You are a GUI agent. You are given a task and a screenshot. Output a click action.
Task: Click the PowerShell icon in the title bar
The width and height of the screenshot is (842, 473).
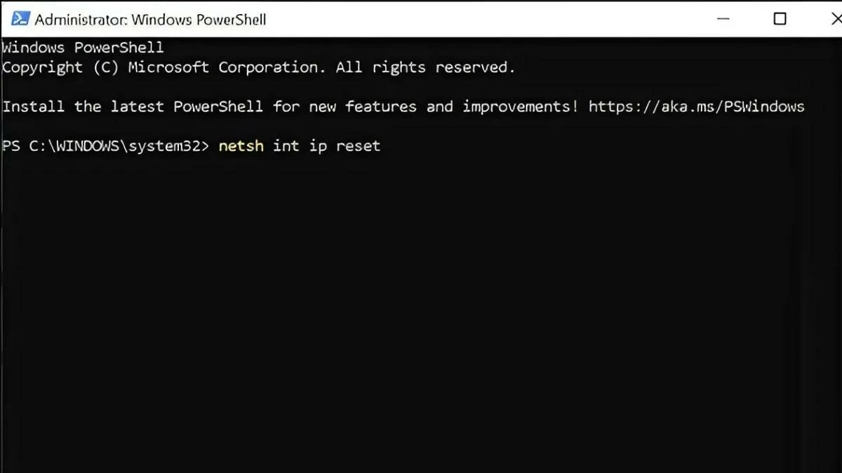[20, 19]
